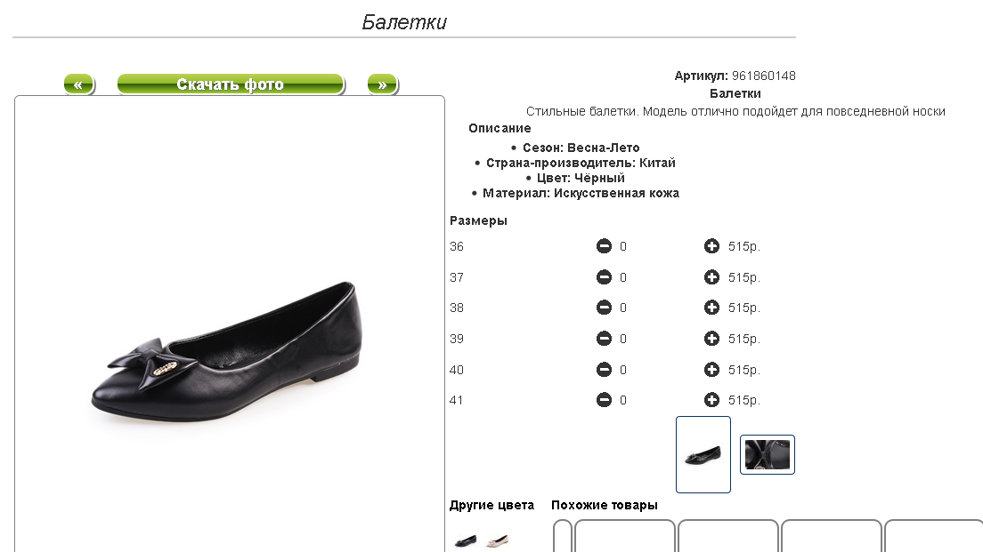Increase quantity for size 41
Screen dimensions: 983x552
(x=711, y=400)
